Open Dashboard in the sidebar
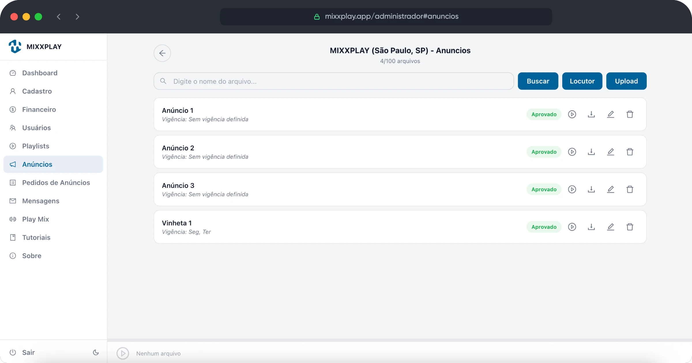 [53, 73]
